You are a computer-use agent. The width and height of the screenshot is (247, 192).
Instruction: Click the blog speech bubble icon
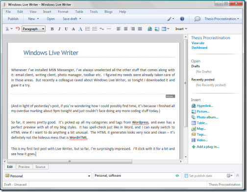pyautogui.click(x=198, y=19)
